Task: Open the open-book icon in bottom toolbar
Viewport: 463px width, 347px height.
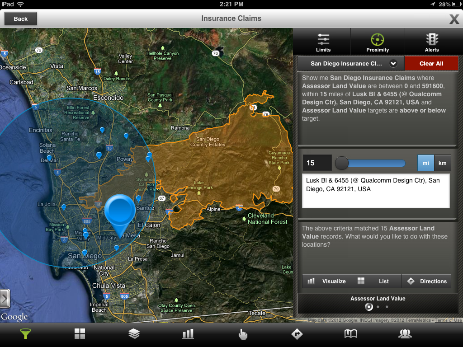Action: 351,334
